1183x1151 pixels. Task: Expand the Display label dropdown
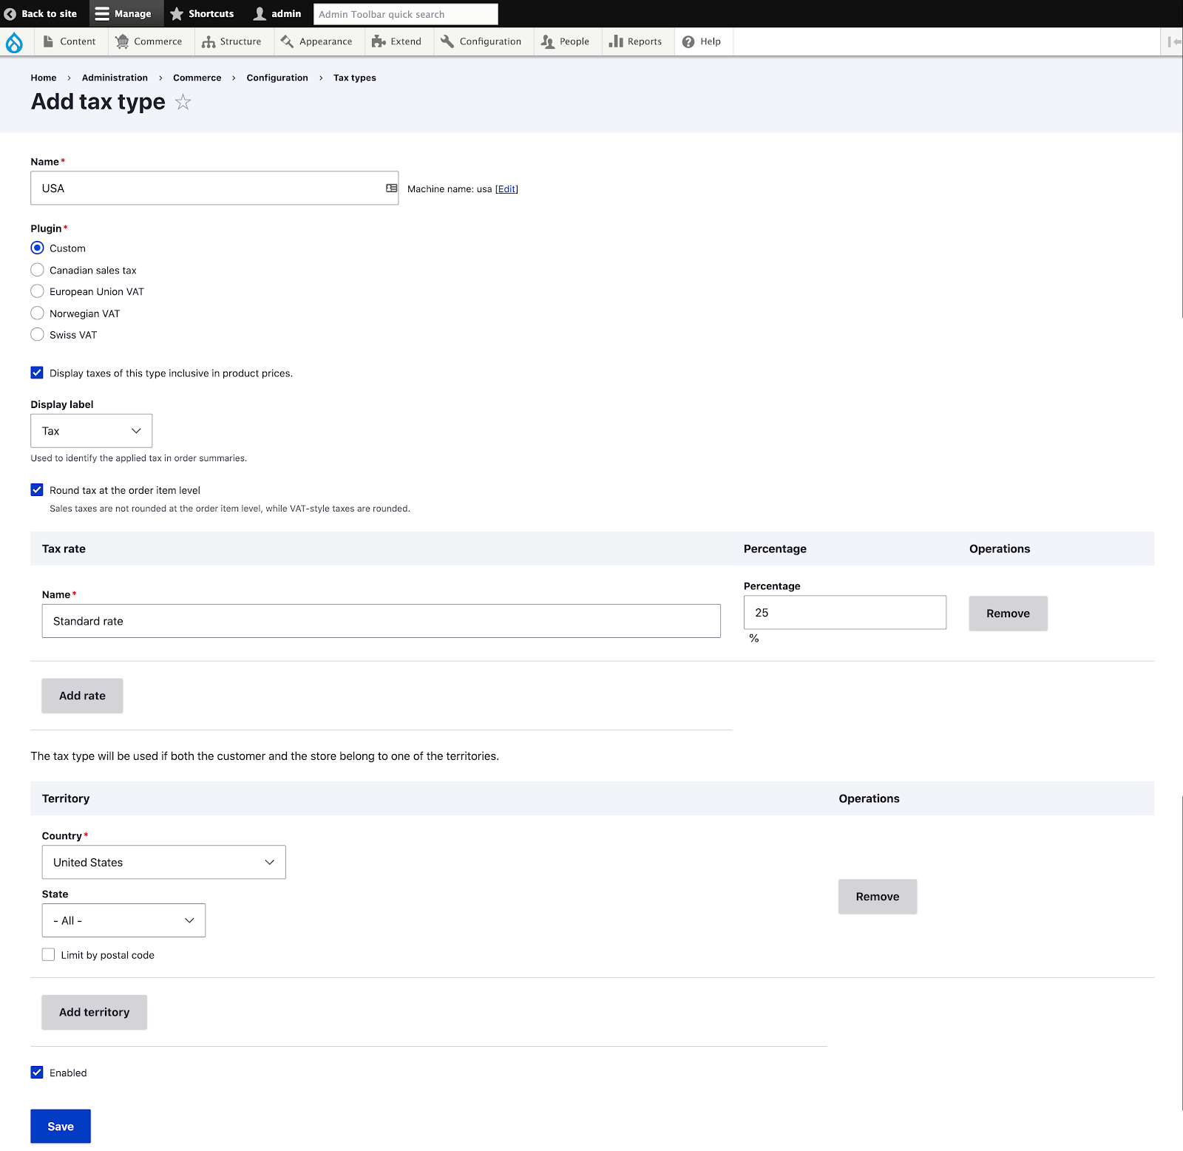(x=91, y=431)
